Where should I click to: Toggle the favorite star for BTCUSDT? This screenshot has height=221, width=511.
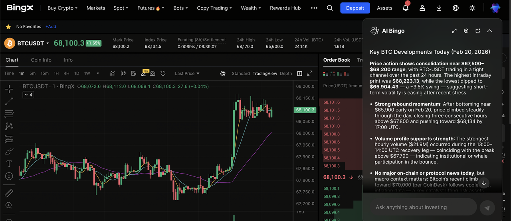click(8, 27)
